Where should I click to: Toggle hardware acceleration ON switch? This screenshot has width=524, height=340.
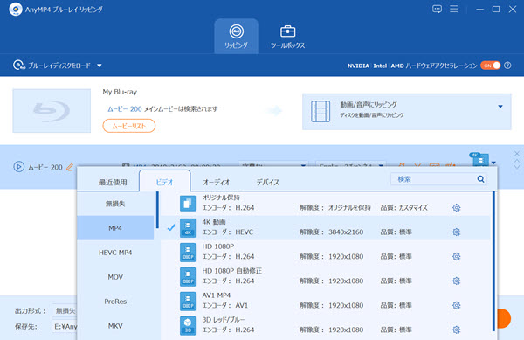point(490,66)
